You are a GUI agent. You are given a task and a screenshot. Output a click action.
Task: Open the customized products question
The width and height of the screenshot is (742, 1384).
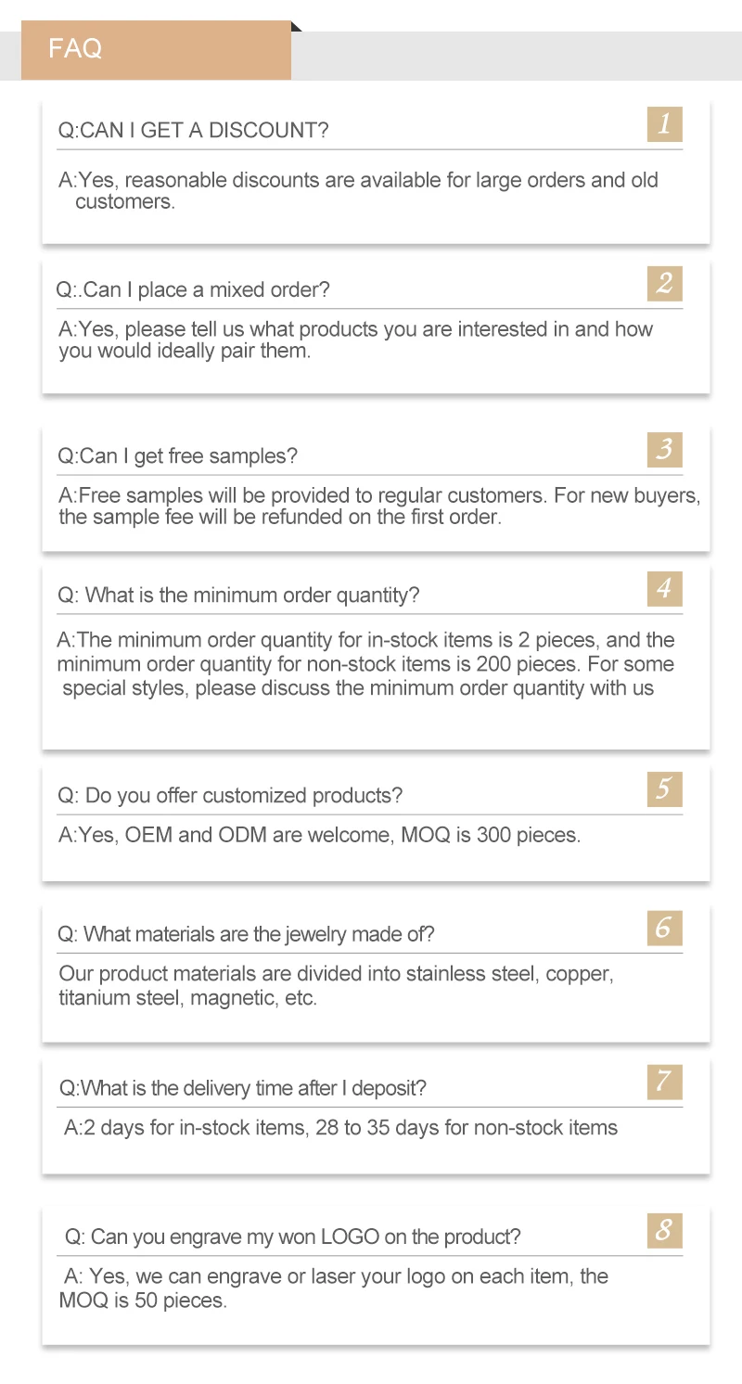pyautogui.click(x=230, y=796)
